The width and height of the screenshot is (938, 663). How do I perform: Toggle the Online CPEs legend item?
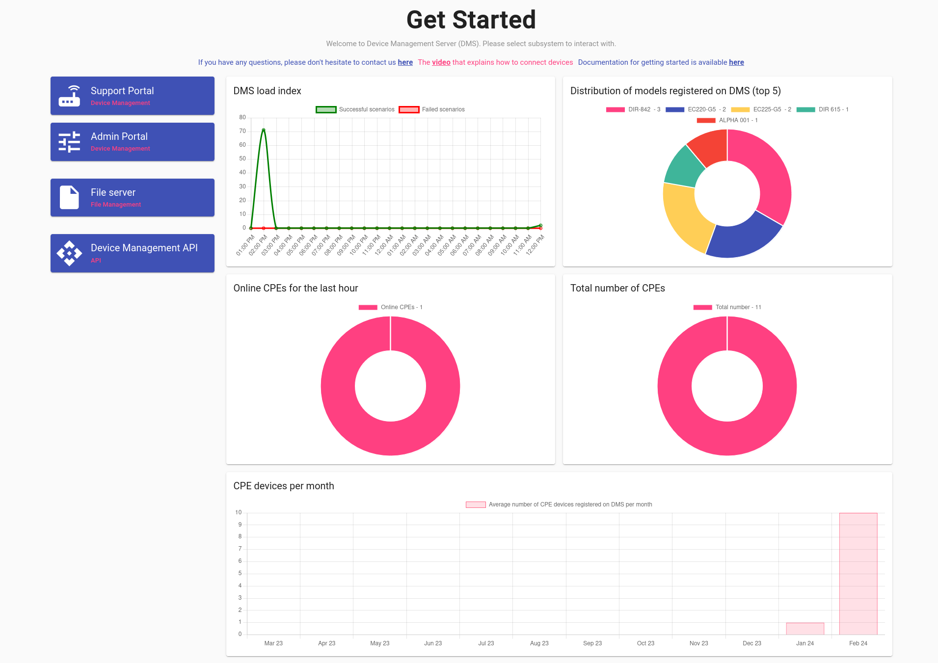pos(391,307)
